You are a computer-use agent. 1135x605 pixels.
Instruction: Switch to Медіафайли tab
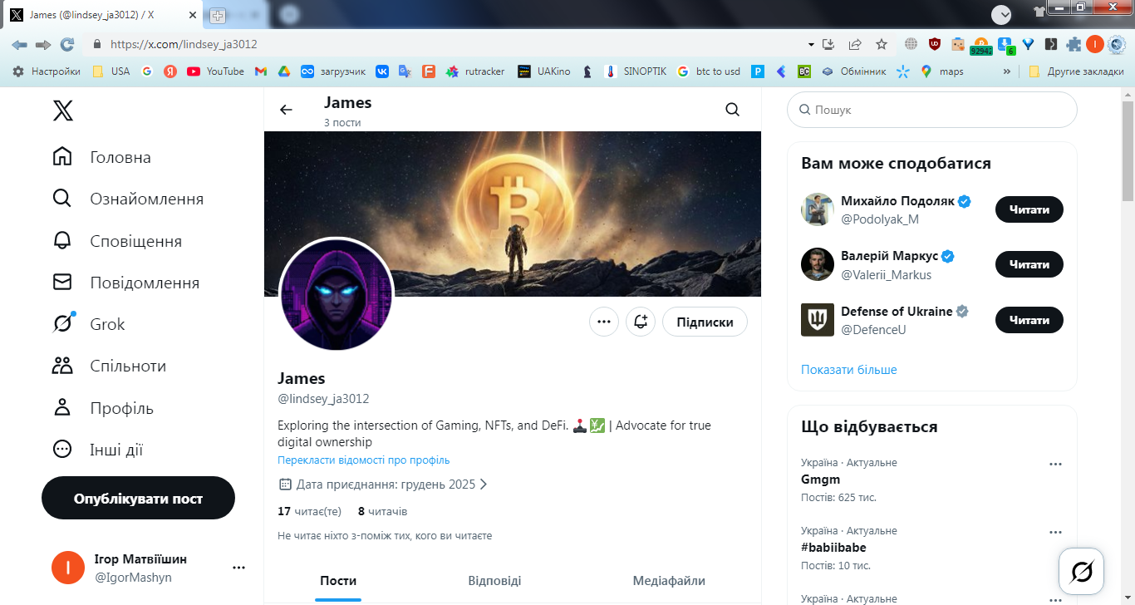tap(669, 581)
